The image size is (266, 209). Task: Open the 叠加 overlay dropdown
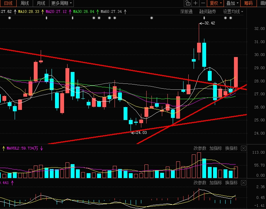[232, 3]
